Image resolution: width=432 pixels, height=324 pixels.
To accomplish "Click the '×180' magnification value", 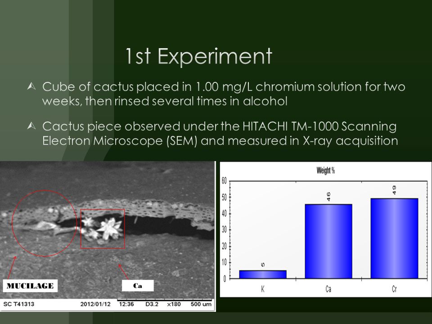I will (174, 304).
